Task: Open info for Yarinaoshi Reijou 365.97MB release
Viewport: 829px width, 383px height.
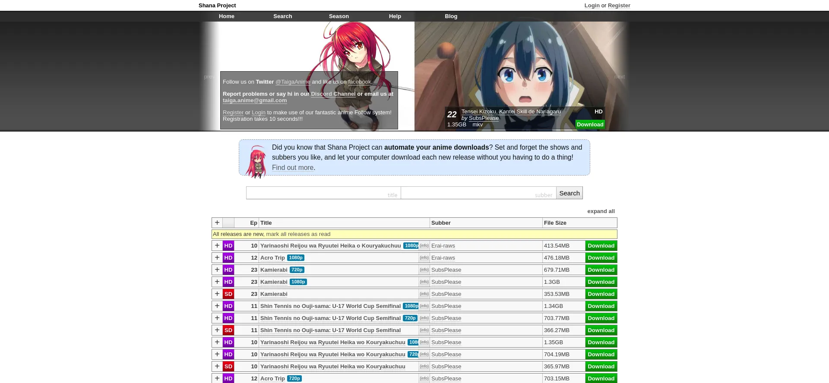Action: (x=424, y=366)
